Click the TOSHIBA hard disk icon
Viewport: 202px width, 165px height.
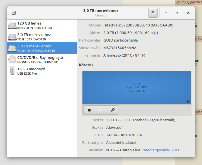[x=12, y=37]
